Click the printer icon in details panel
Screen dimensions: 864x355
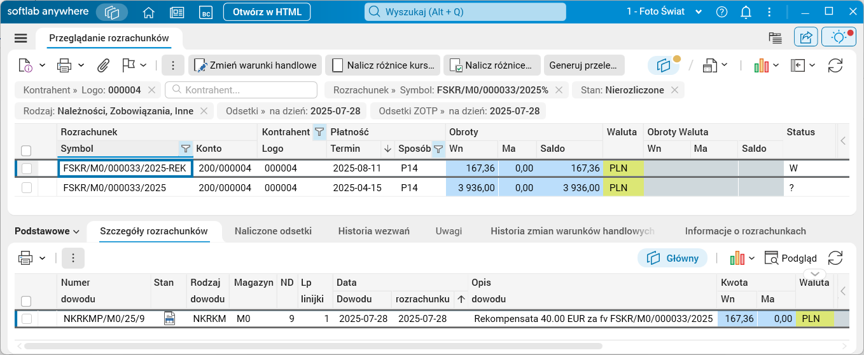coord(25,258)
